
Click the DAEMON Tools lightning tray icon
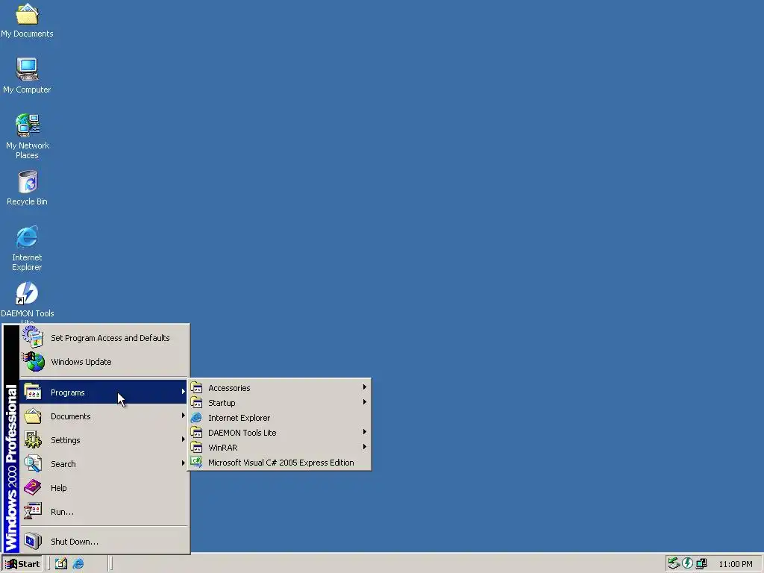[687, 563]
